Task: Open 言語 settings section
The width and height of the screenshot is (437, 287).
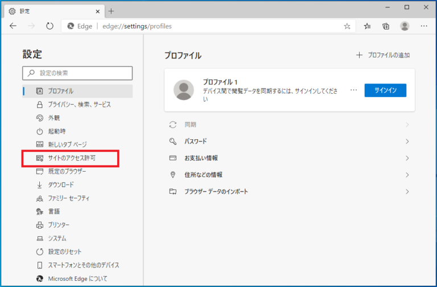Action: click(x=77, y=211)
